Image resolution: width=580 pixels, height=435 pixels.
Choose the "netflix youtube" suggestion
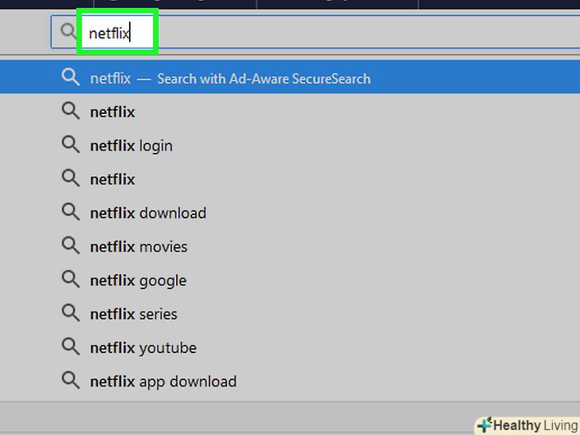(x=143, y=348)
